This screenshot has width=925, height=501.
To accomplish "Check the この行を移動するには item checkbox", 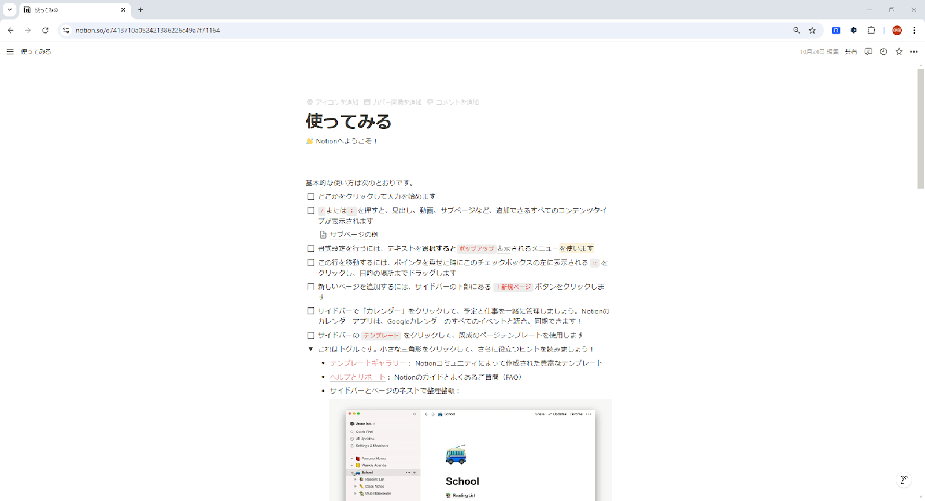I will coord(311,263).
